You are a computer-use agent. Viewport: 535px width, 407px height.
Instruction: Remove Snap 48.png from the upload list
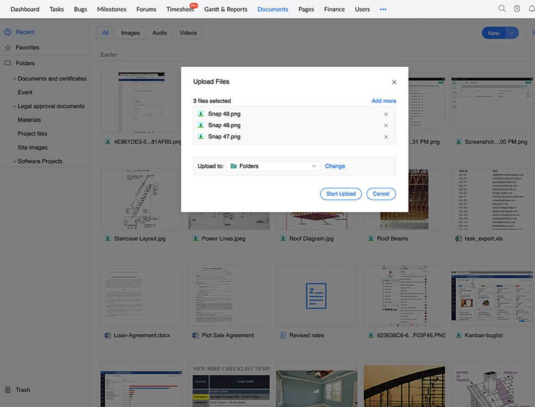pyautogui.click(x=386, y=125)
